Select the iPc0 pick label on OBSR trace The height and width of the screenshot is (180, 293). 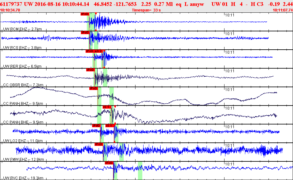click(91, 70)
